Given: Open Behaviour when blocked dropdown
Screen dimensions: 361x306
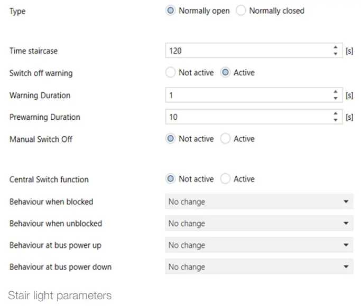Looking at the screenshot, I should [x=259, y=202].
